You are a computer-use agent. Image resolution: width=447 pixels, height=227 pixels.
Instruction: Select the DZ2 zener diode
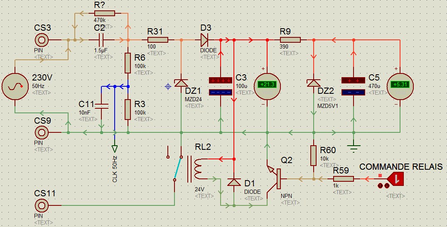[x=314, y=83]
